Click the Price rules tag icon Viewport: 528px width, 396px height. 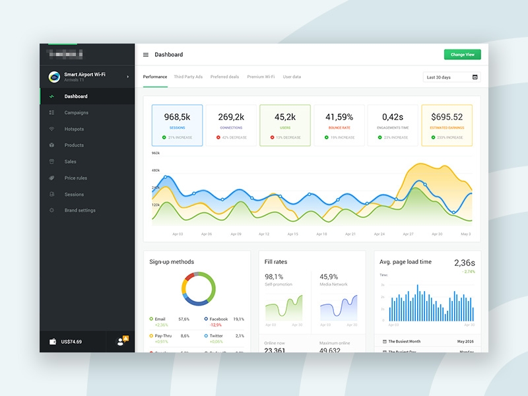pyautogui.click(x=51, y=178)
